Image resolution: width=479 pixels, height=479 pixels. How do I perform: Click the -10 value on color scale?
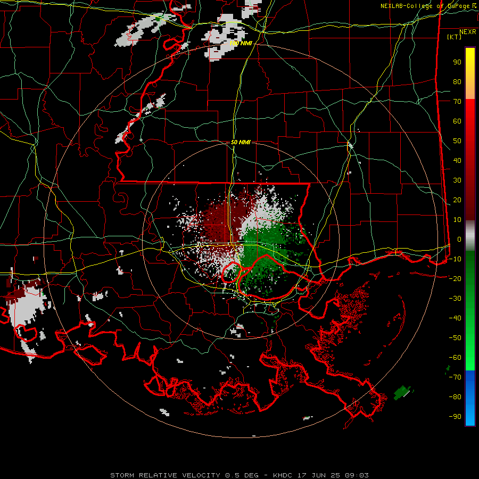[455, 259]
